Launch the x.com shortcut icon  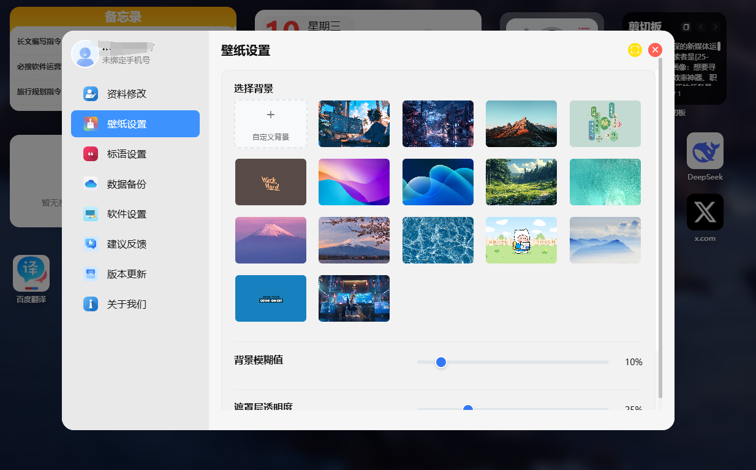705,212
